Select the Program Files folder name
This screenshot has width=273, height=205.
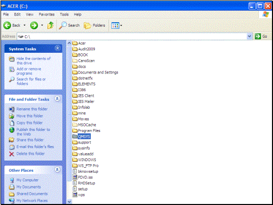click(x=89, y=130)
